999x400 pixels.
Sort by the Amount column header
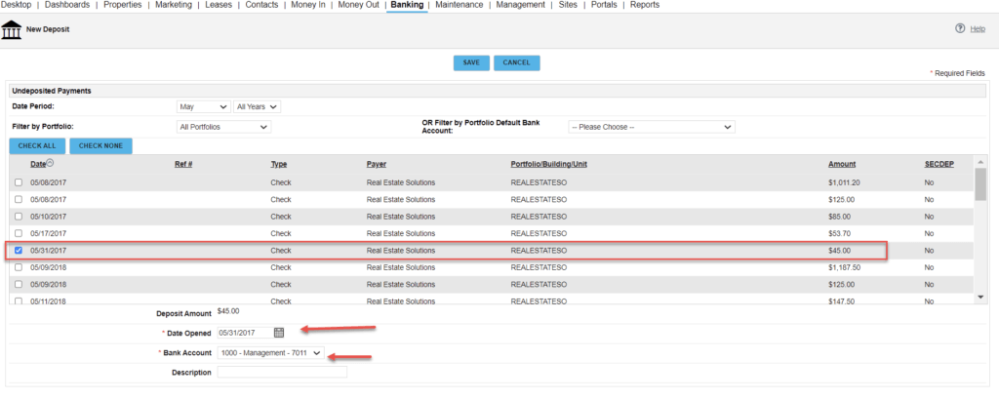[x=842, y=164]
